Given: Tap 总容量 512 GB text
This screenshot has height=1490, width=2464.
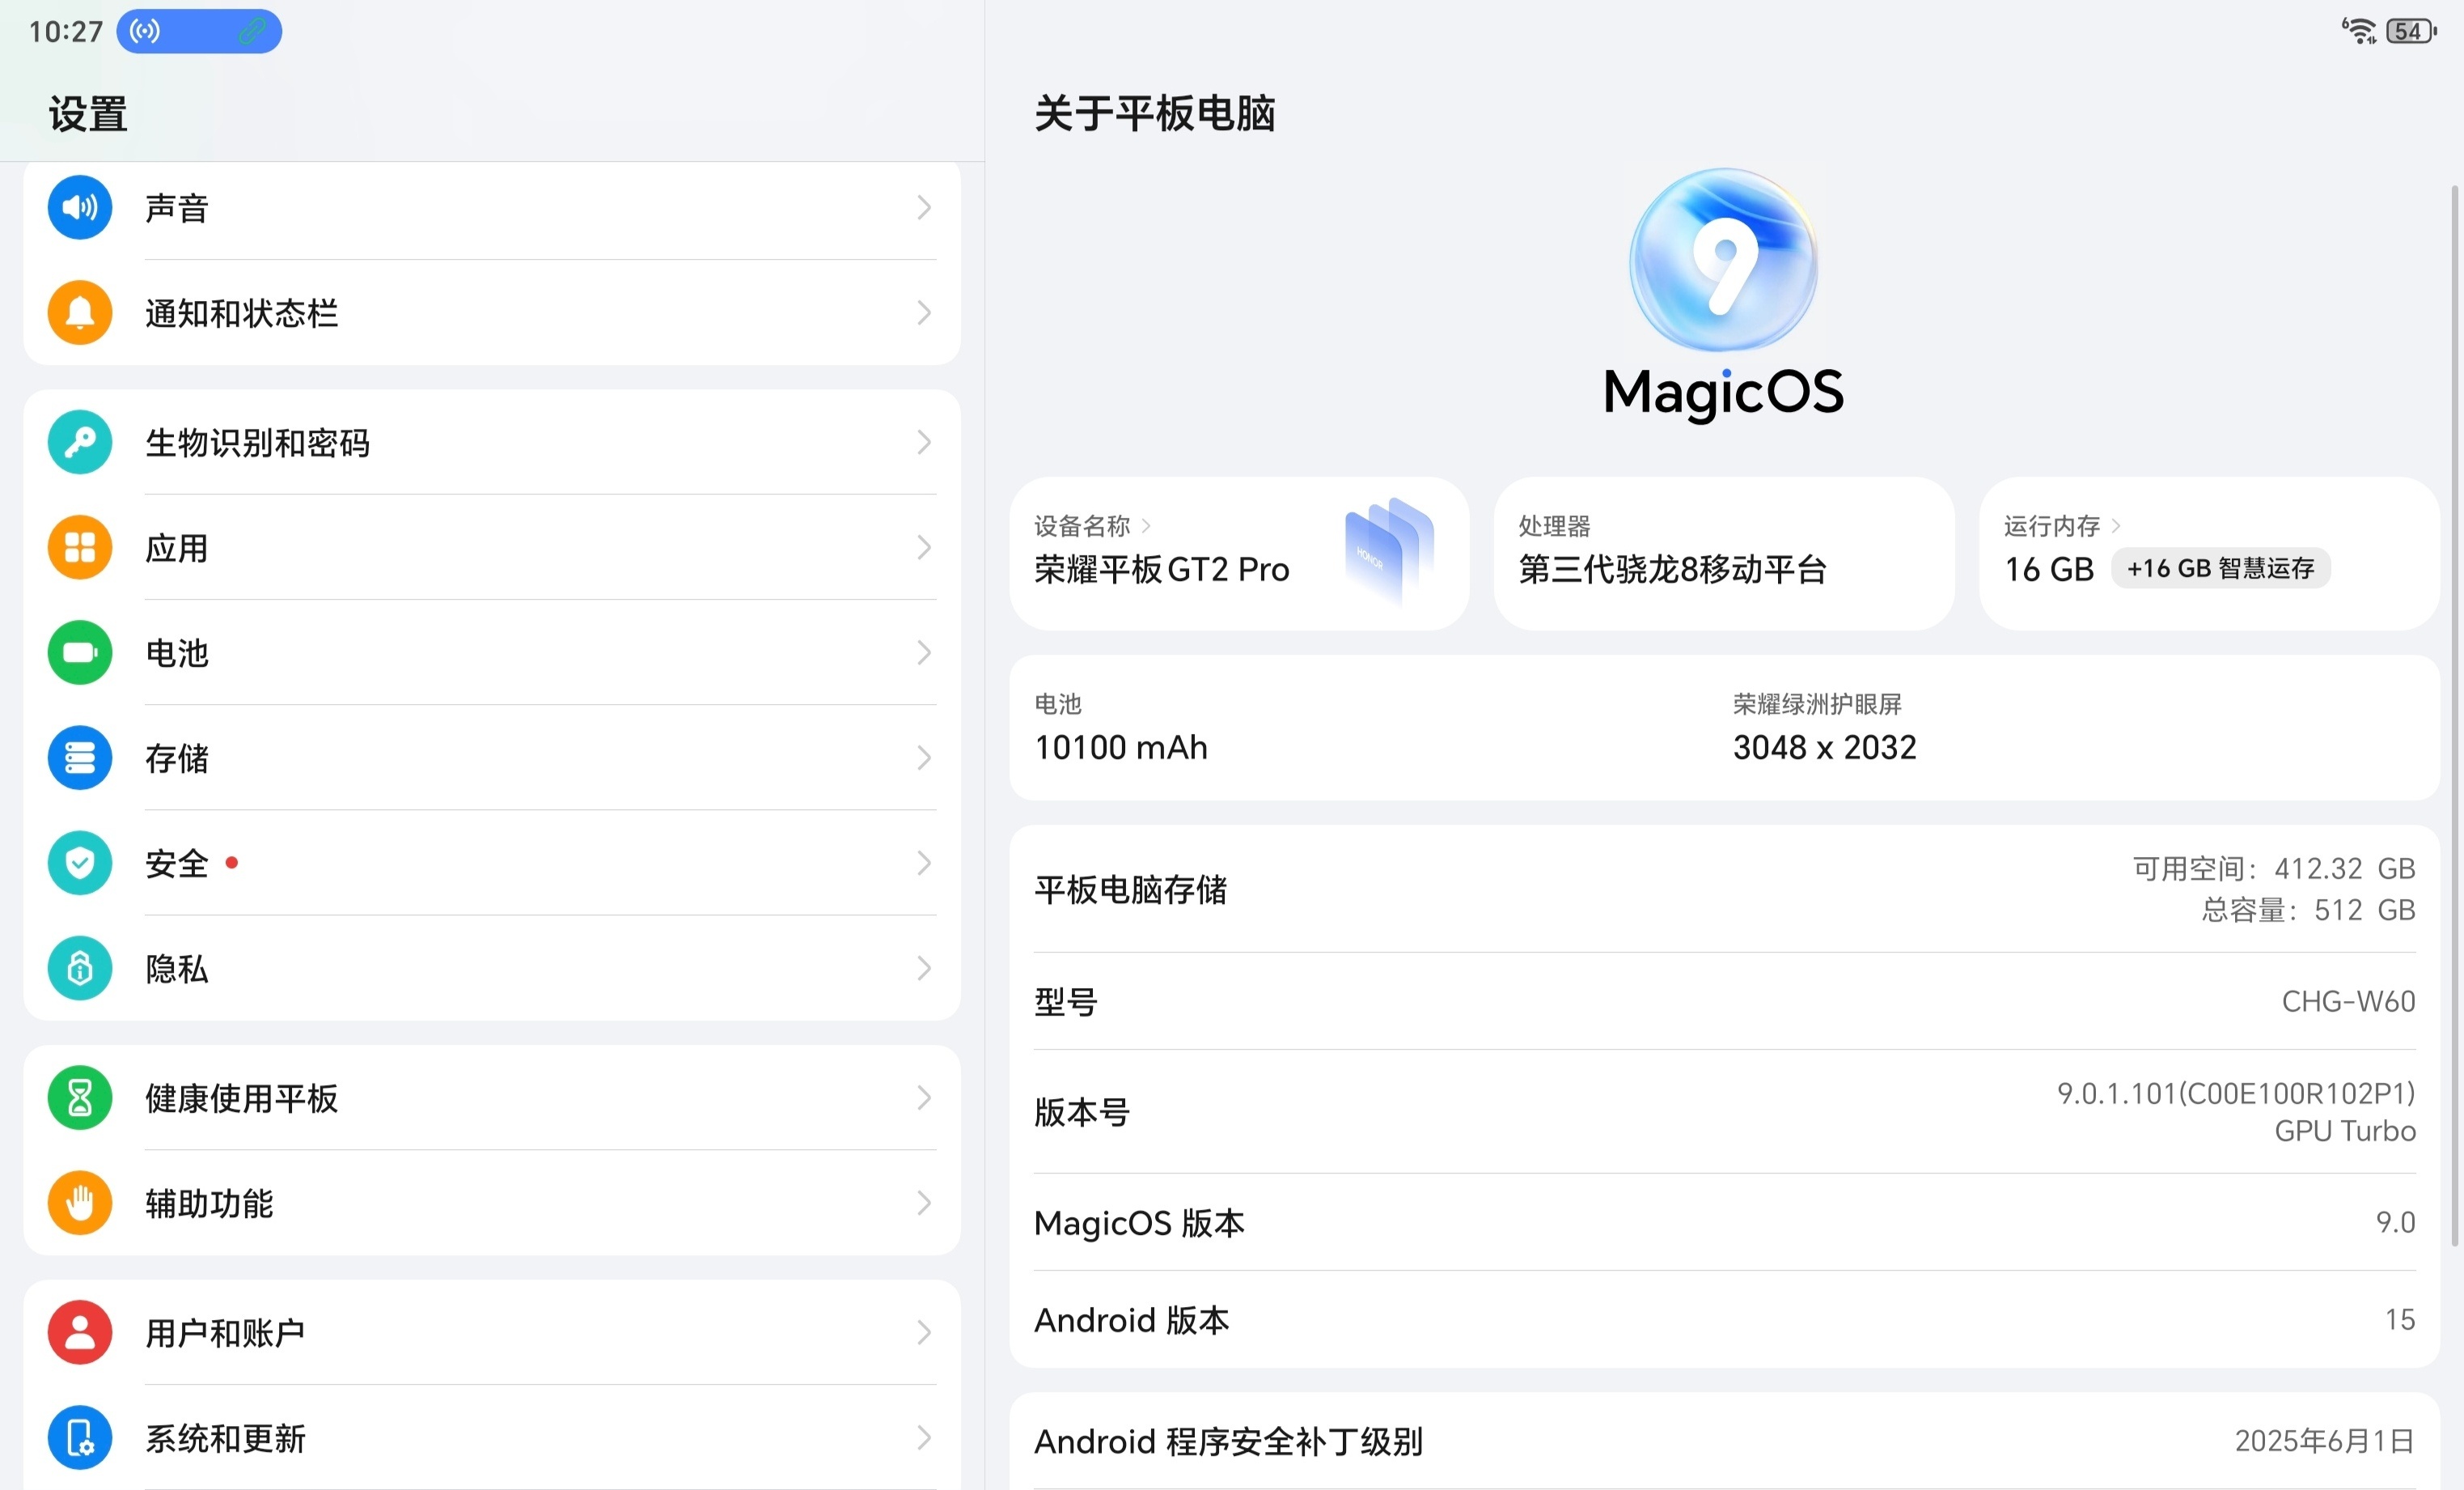Looking at the screenshot, I should click(x=2308, y=910).
